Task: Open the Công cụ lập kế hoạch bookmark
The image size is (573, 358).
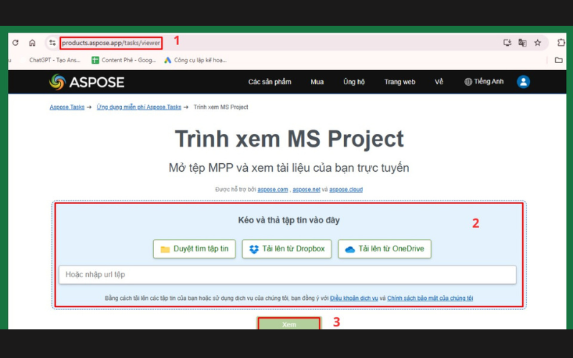Action: point(196,60)
